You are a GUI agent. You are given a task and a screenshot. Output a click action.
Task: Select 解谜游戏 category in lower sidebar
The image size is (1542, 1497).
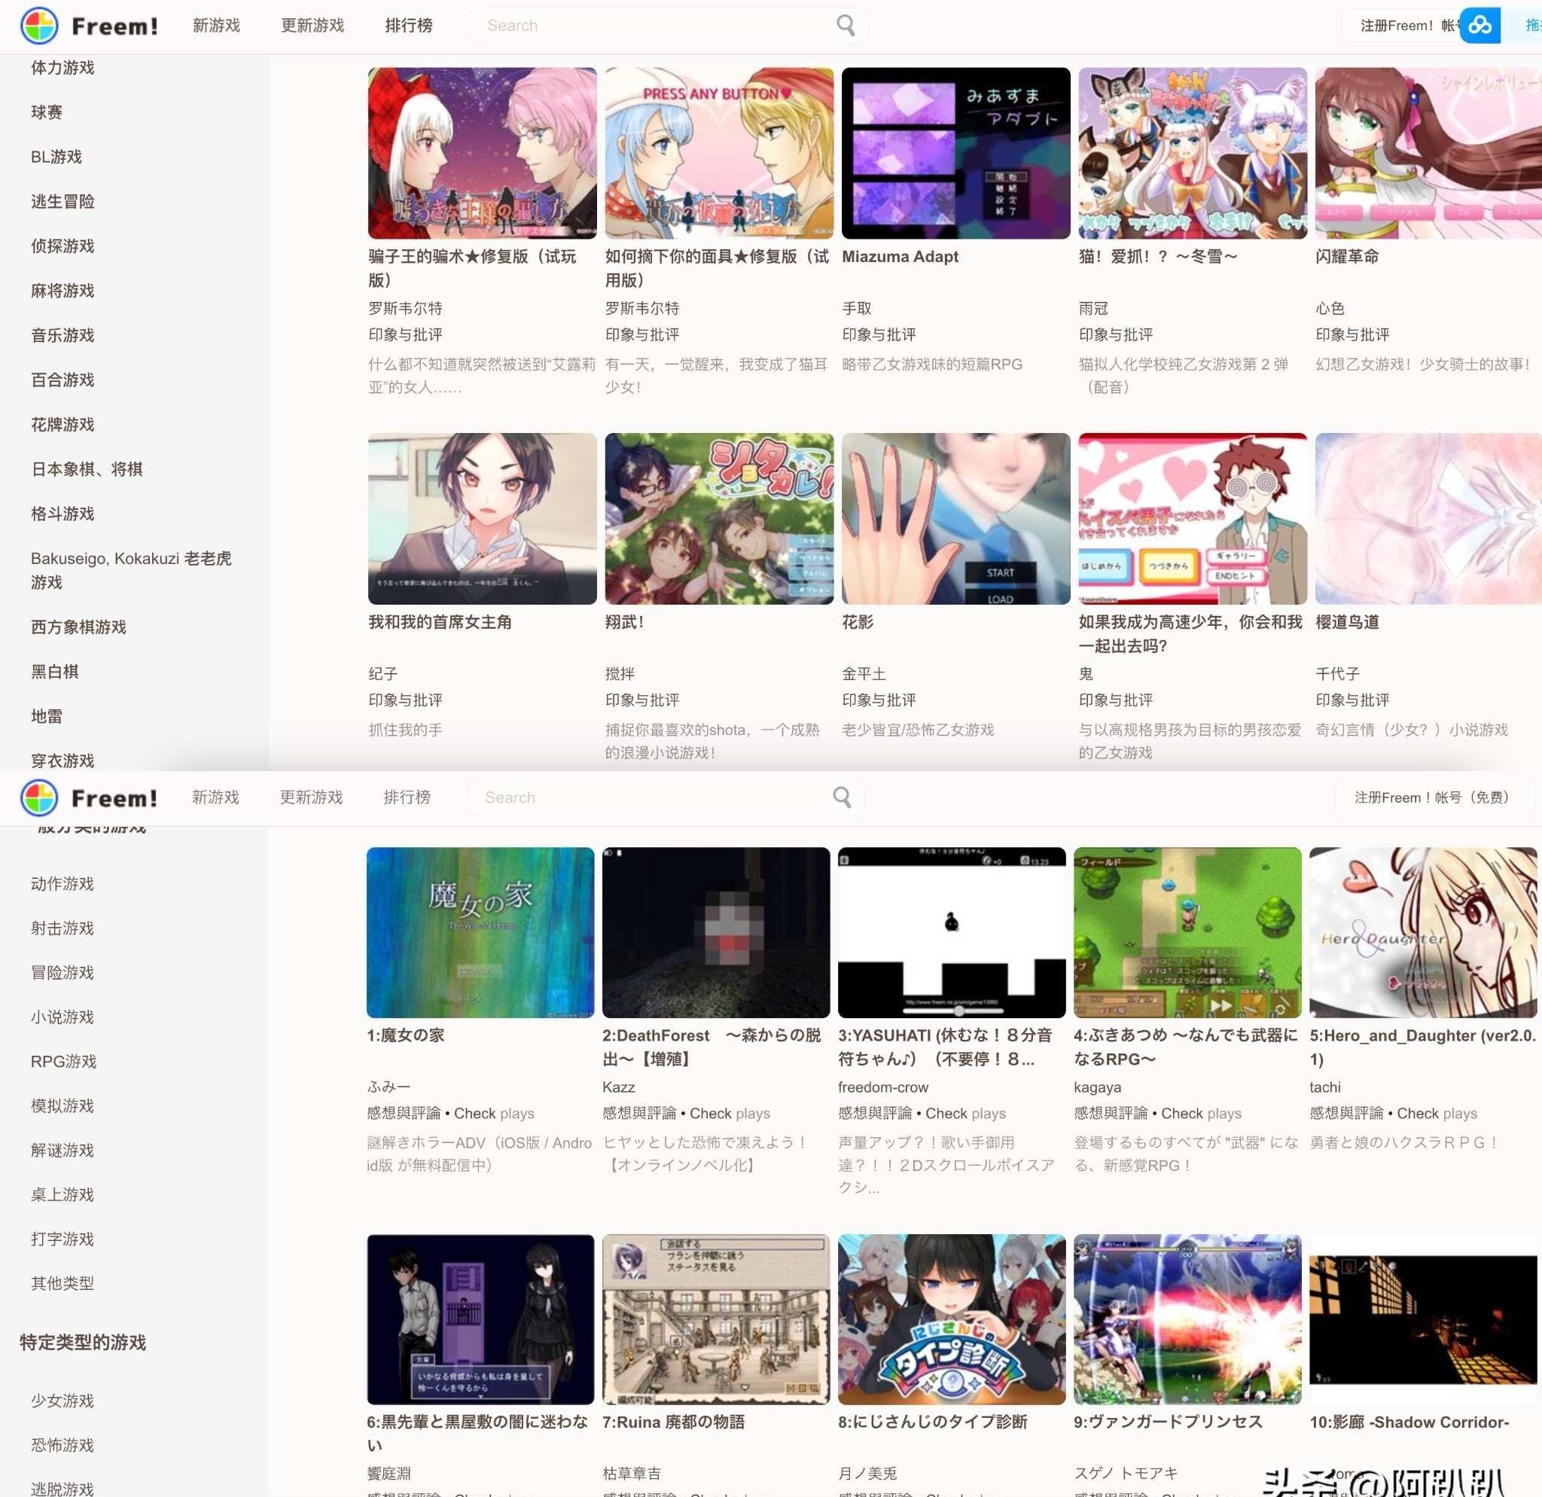62,1150
